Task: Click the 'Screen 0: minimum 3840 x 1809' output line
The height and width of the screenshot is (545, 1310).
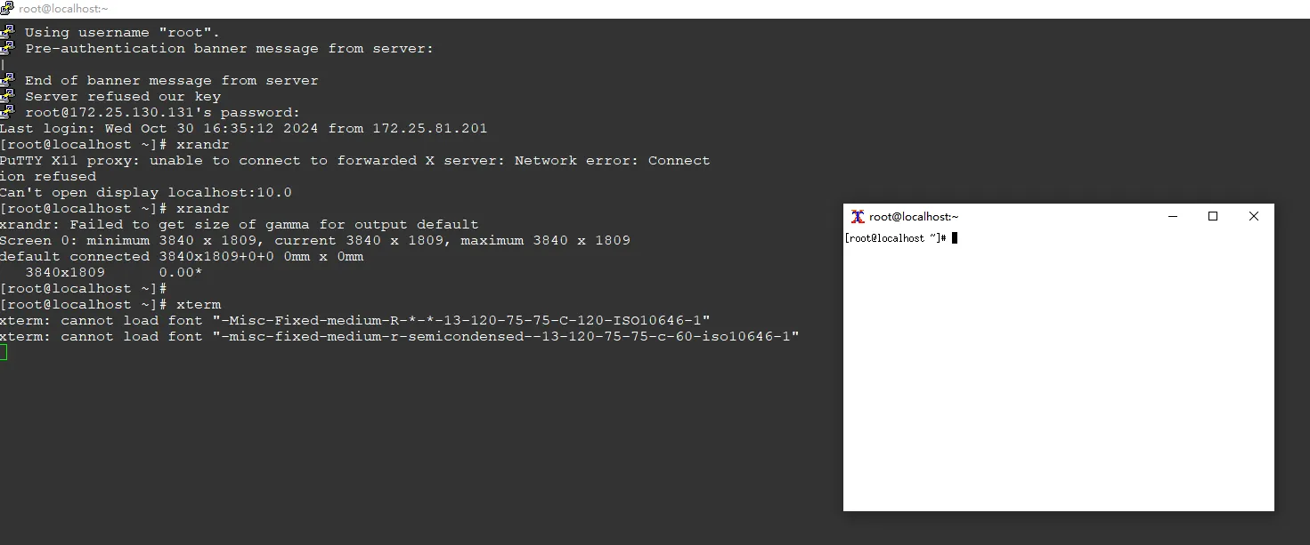Action: point(315,240)
